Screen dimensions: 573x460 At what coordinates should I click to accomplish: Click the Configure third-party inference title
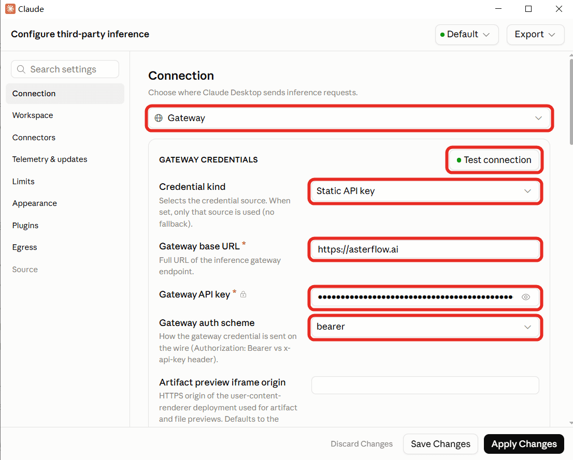[80, 34]
